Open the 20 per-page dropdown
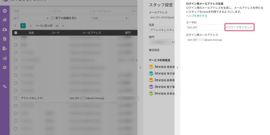 [60, 26]
